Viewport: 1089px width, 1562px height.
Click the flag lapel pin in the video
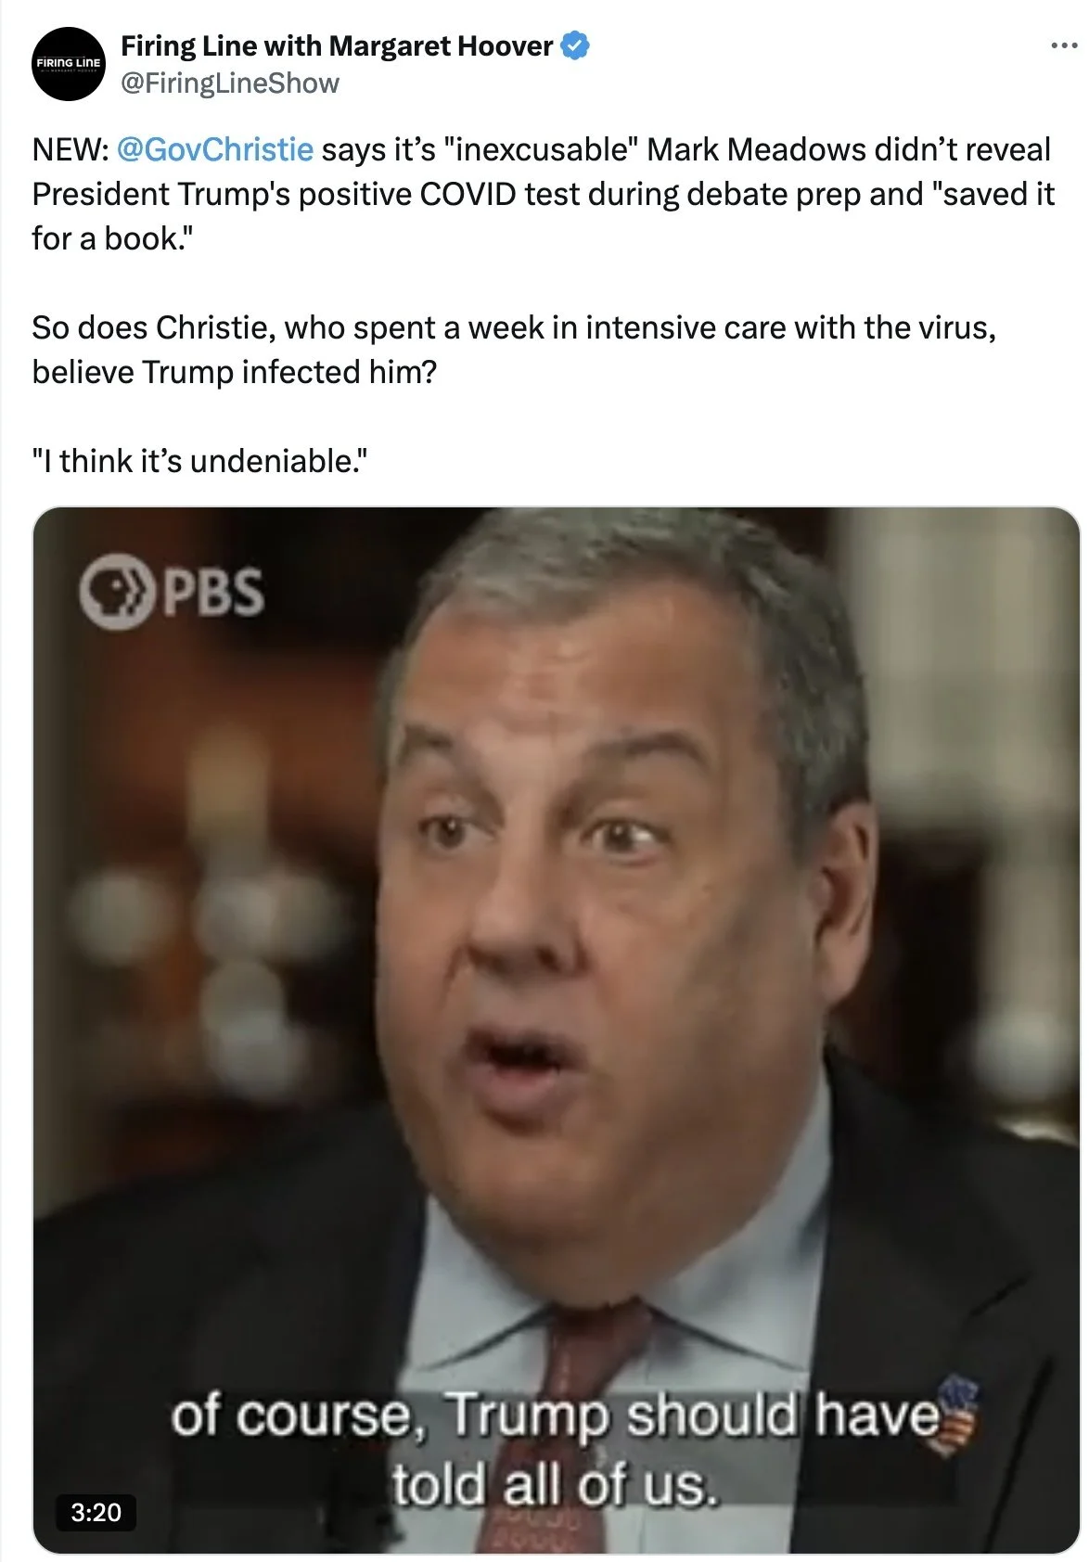957,1415
